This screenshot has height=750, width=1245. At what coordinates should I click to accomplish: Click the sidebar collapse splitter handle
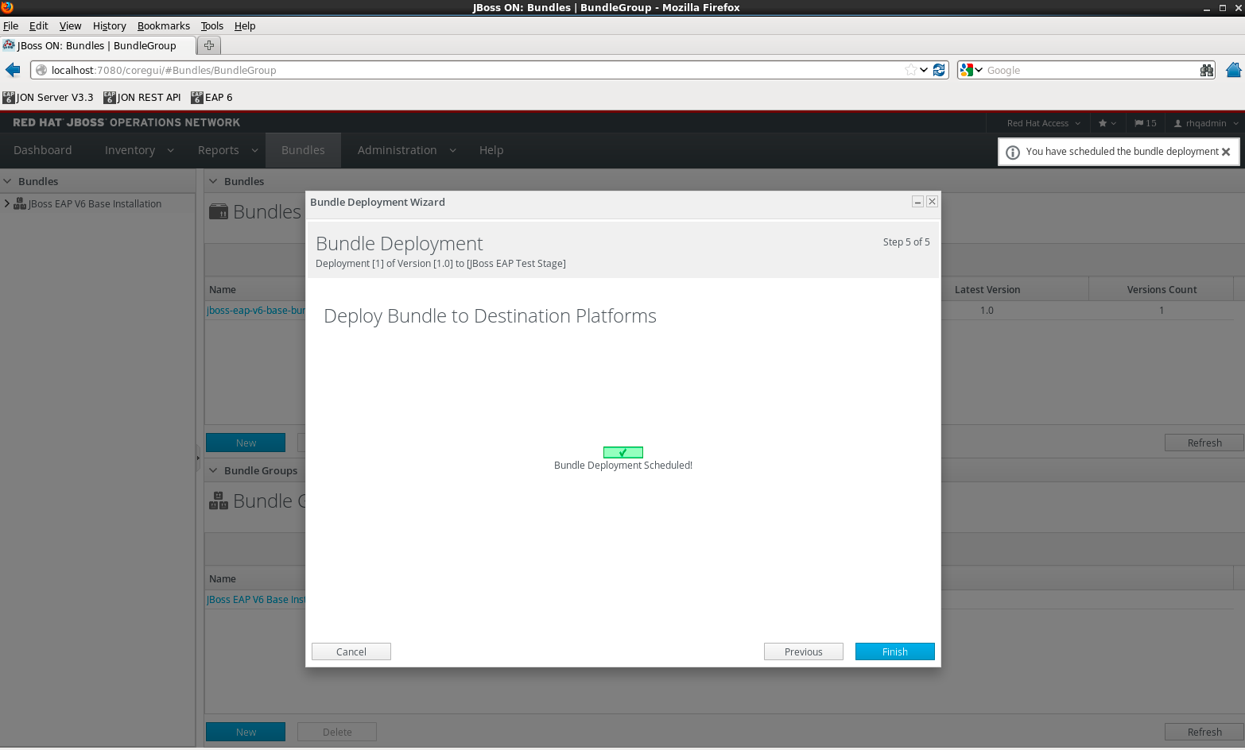pos(198,458)
